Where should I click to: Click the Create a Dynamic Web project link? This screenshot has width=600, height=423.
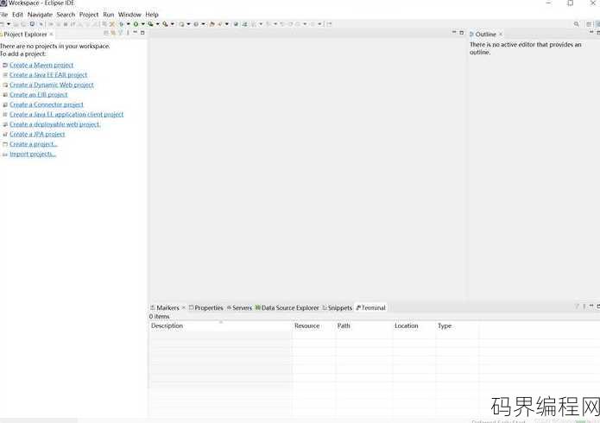(52, 85)
